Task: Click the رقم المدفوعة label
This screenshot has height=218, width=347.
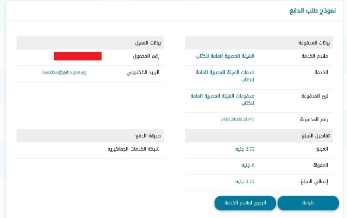Action: pos(314,119)
